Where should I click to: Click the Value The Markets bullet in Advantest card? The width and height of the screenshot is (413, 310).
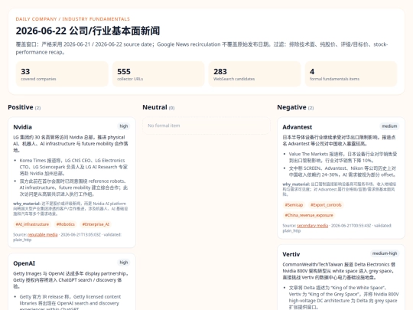click(x=343, y=157)
